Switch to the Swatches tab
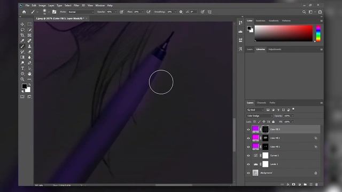 pyautogui.click(x=260, y=21)
